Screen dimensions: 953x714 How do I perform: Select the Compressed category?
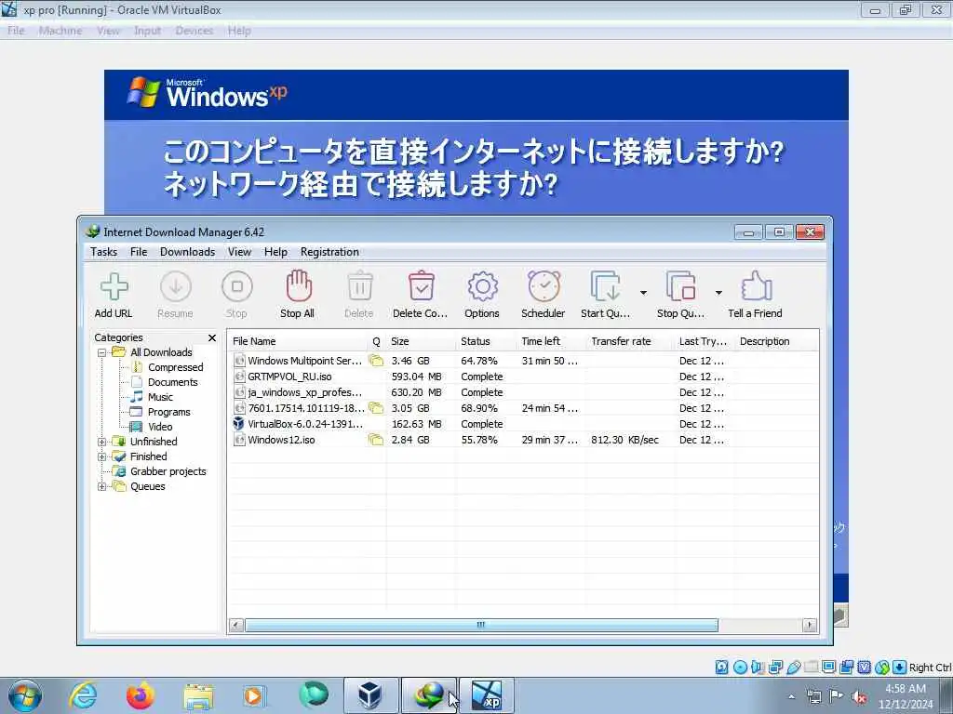175,367
